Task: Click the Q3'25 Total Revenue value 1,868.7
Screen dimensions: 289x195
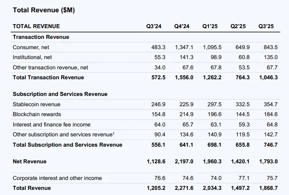Action: point(268,188)
